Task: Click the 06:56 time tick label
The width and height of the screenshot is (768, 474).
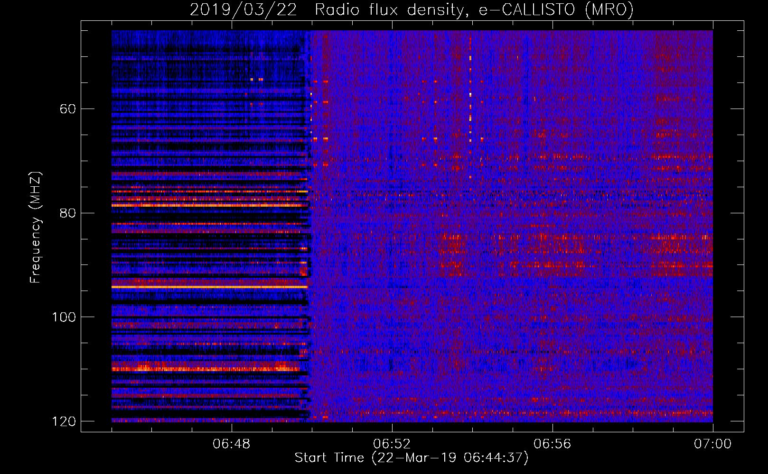Action: click(553, 444)
